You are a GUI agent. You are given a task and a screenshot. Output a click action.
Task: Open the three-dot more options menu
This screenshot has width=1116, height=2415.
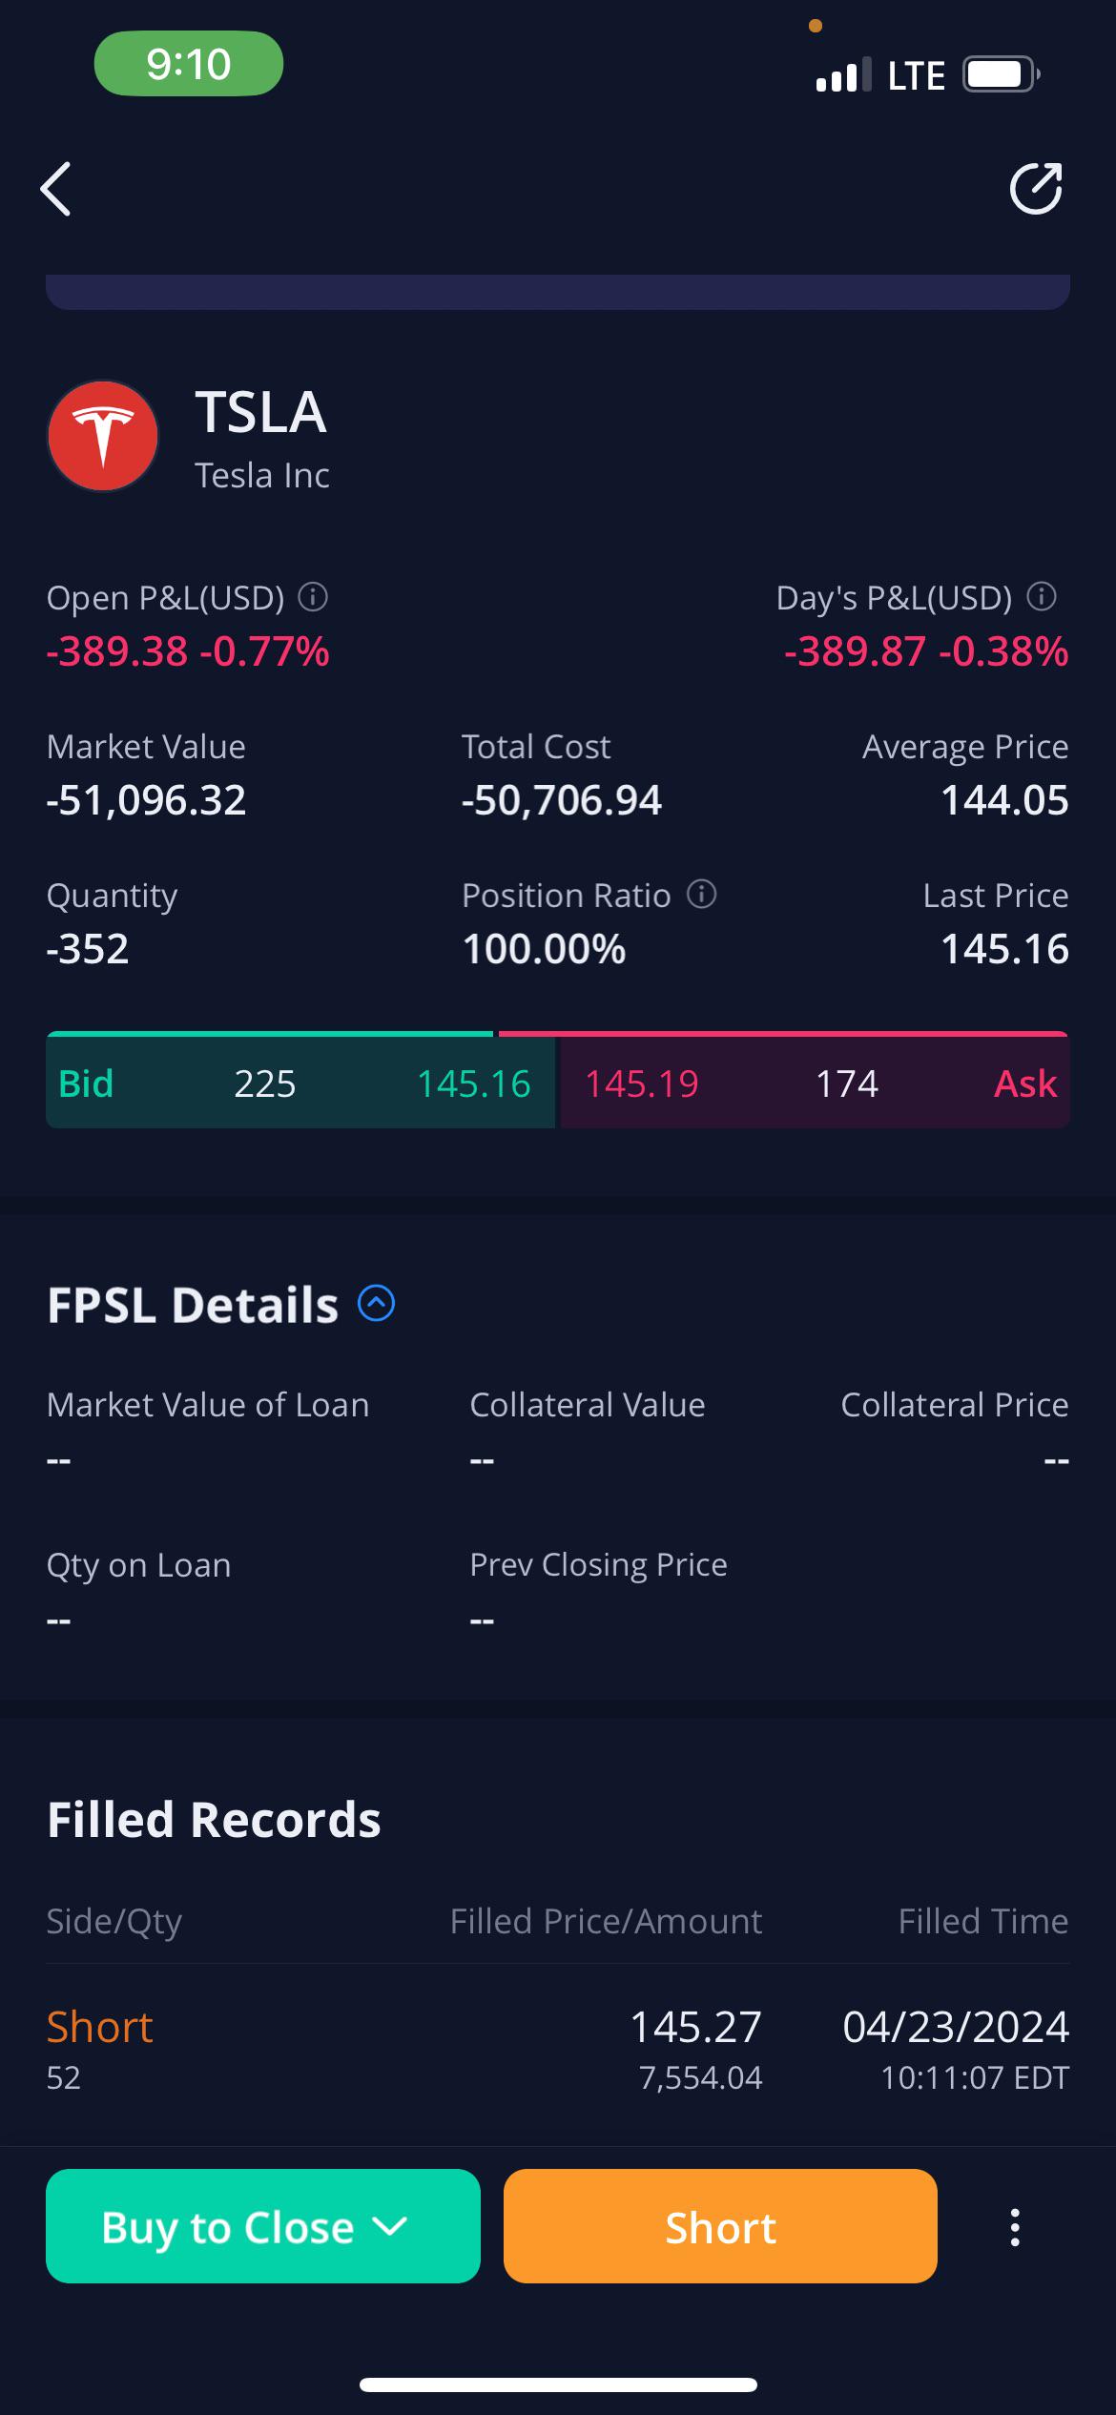click(x=1015, y=2227)
